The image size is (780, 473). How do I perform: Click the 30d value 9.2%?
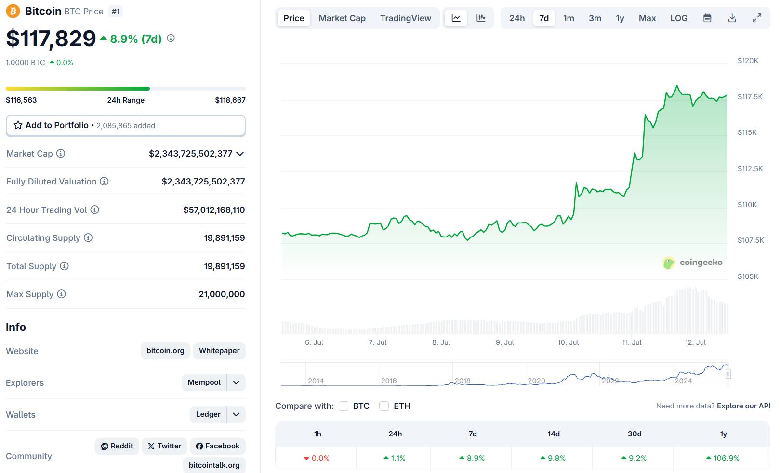coord(634,458)
